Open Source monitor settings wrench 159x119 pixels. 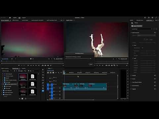point(55,59)
